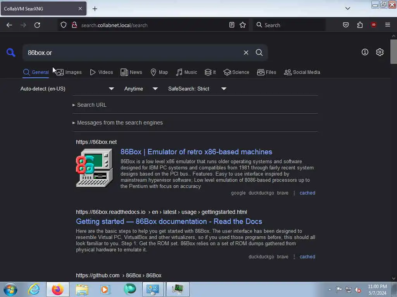Click the insecure connection lock icon

tap(74, 25)
